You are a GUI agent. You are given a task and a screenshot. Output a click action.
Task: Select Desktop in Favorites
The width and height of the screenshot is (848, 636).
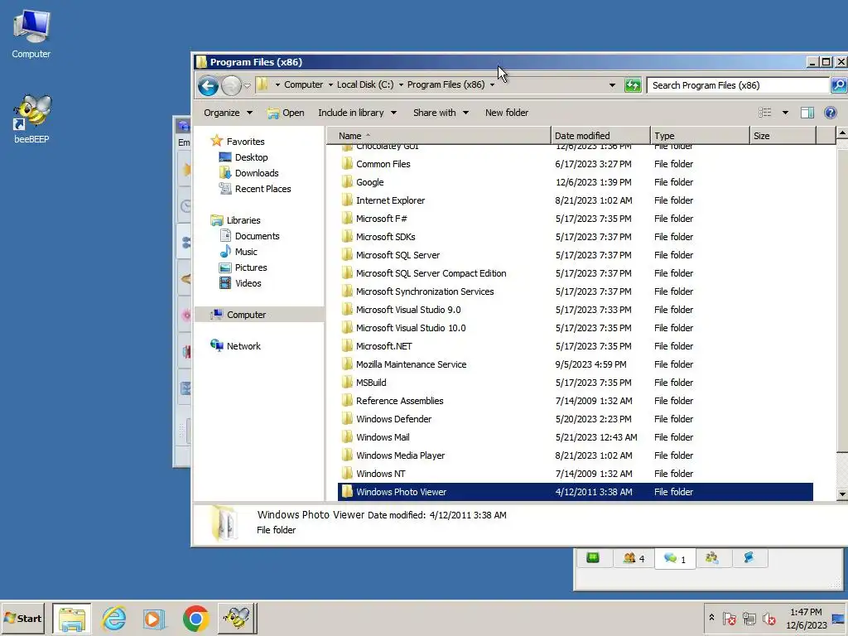point(243,157)
